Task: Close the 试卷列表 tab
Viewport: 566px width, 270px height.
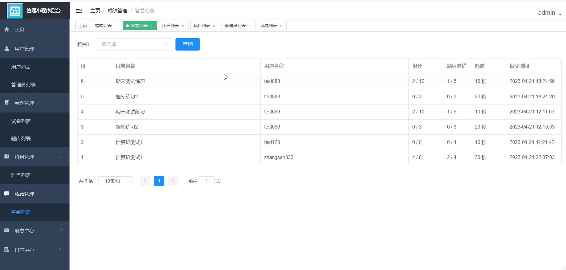Action: [x=281, y=26]
